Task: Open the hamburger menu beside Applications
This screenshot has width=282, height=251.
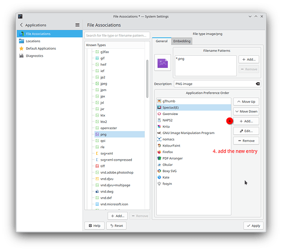Action: 77,25
